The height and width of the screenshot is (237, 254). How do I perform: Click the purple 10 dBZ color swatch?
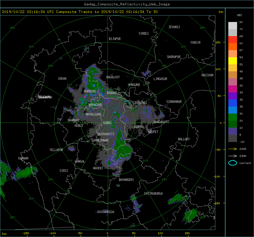tap(233, 131)
